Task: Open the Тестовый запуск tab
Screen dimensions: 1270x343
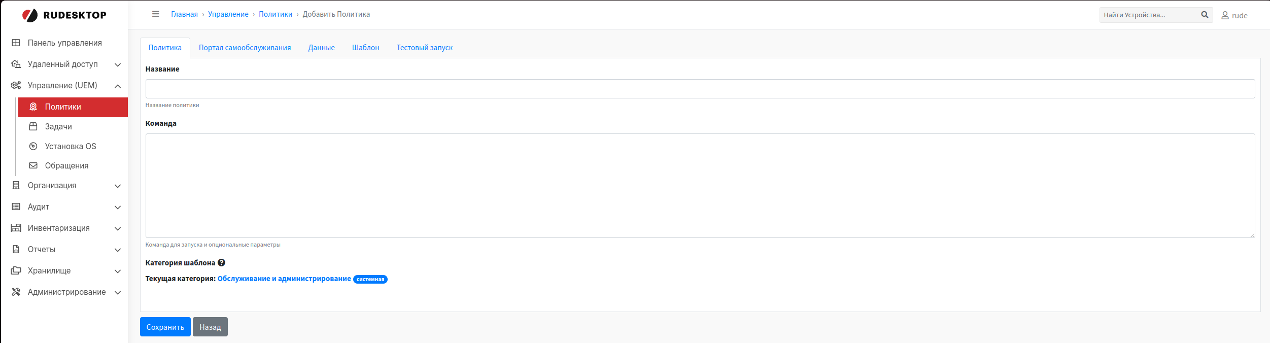Action: [x=424, y=48]
